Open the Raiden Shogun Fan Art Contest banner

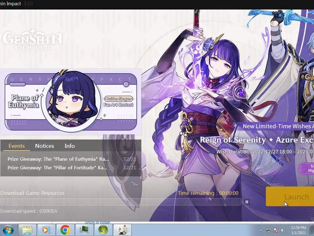pos(71,102)
